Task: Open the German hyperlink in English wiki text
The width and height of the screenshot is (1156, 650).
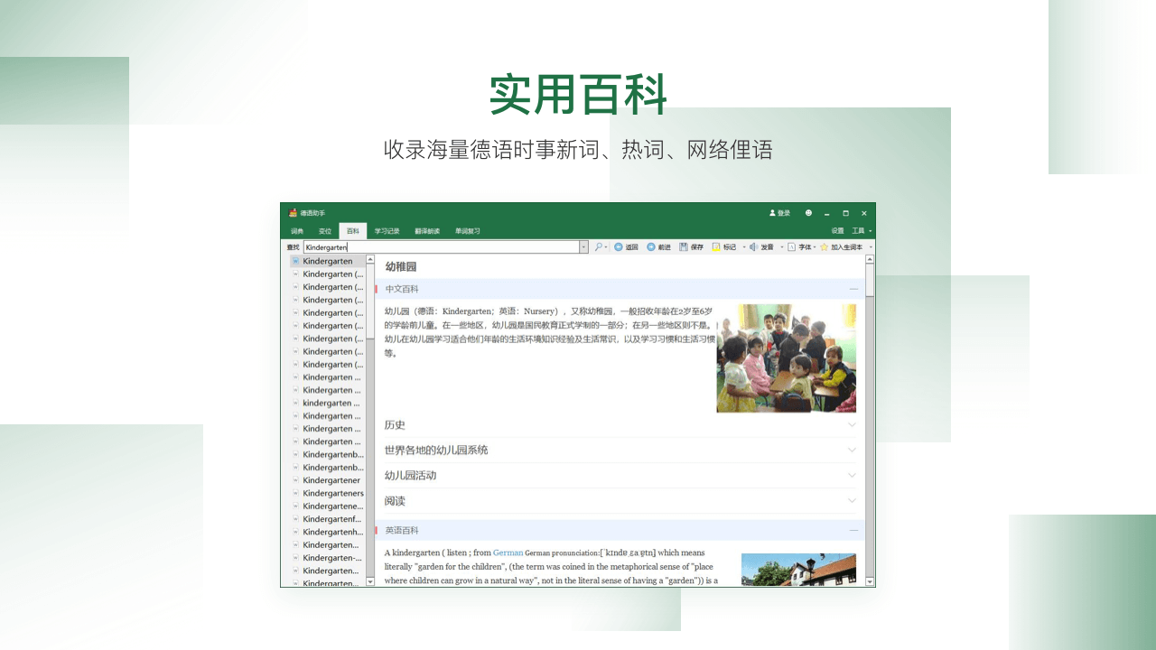Action: pos(508,552)
